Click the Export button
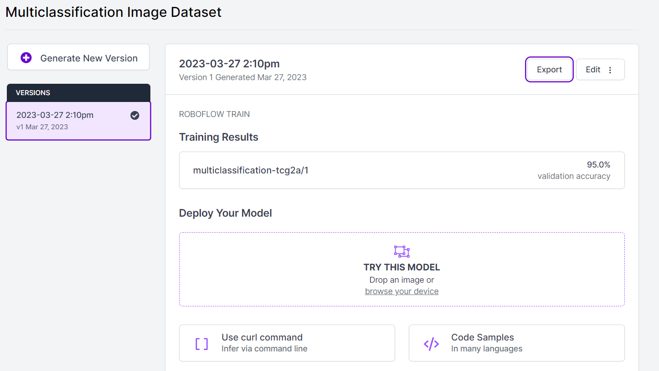 click(549, 69)
